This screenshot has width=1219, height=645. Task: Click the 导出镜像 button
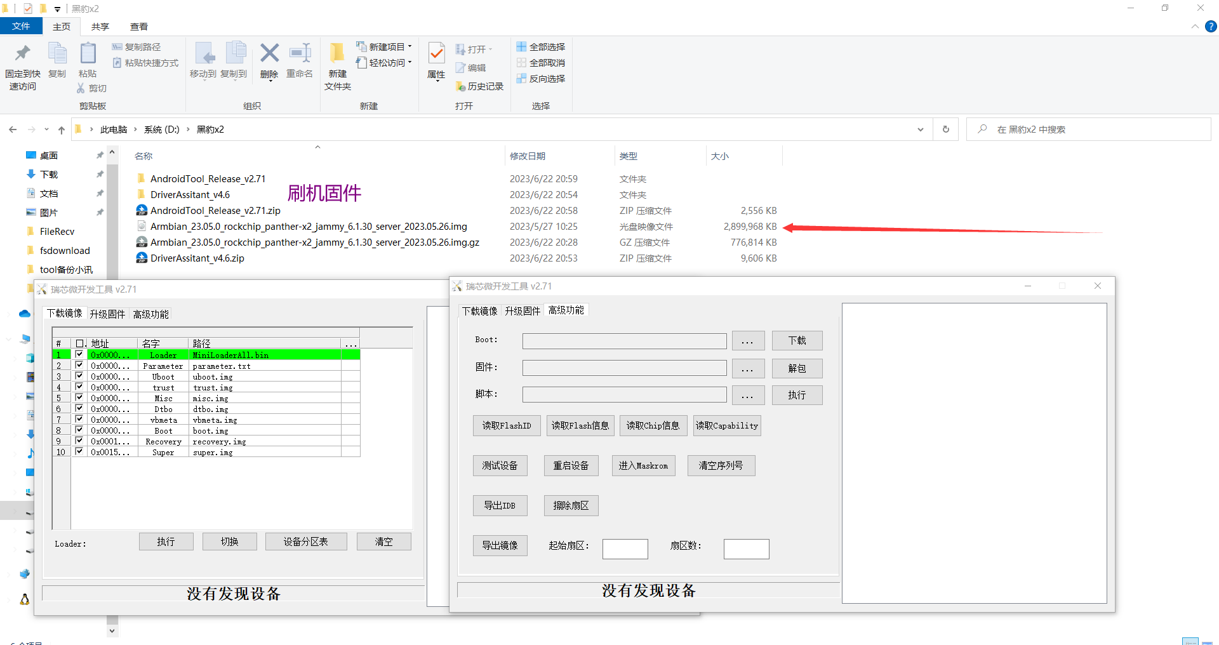coord(500,545)
